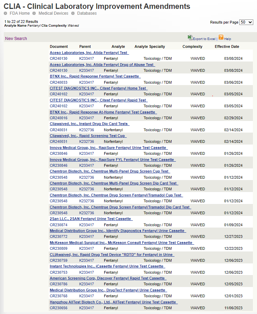
Task: View BTNX Rapid Response Fentanyl Test Cassette
Action: tap(94, 76)
